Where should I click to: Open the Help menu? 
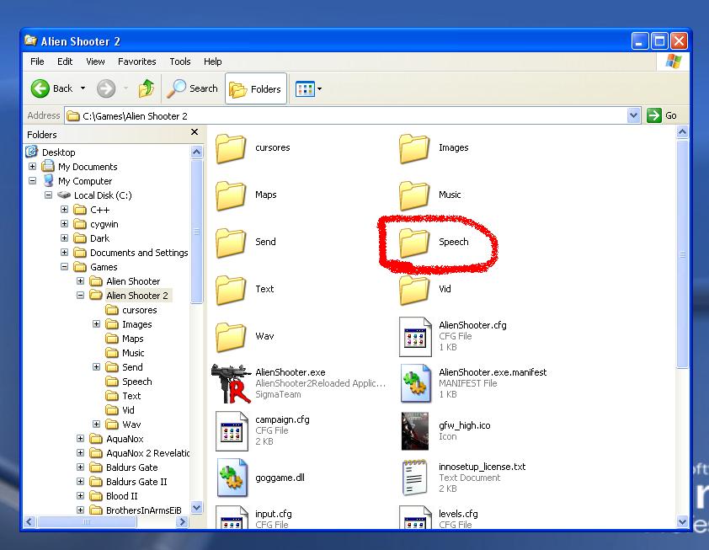212,61
